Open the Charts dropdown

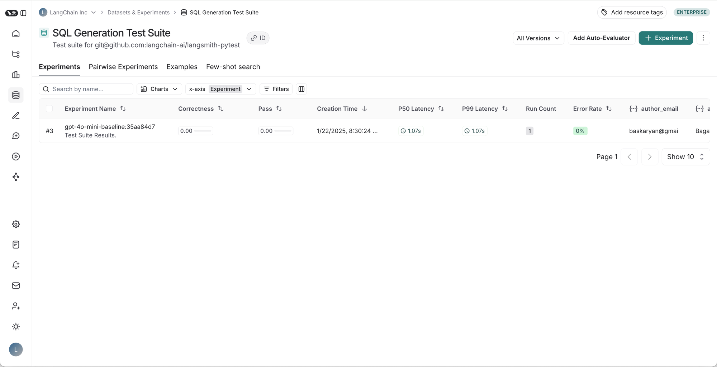pos(159,89)
